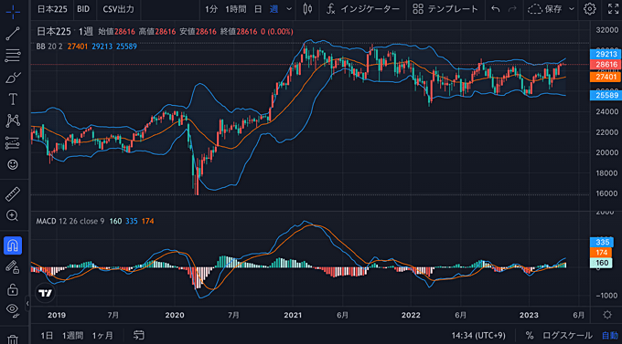This screenshot has width=622, height=344.
Task: Select the Text annotation tool
Action: pos(13,99)
